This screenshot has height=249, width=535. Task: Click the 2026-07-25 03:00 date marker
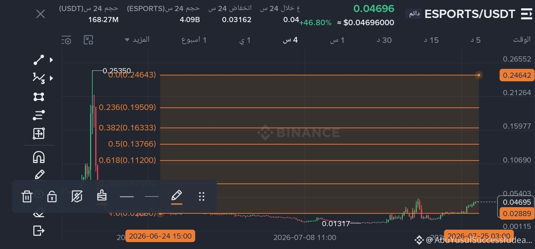coord(479,236)
